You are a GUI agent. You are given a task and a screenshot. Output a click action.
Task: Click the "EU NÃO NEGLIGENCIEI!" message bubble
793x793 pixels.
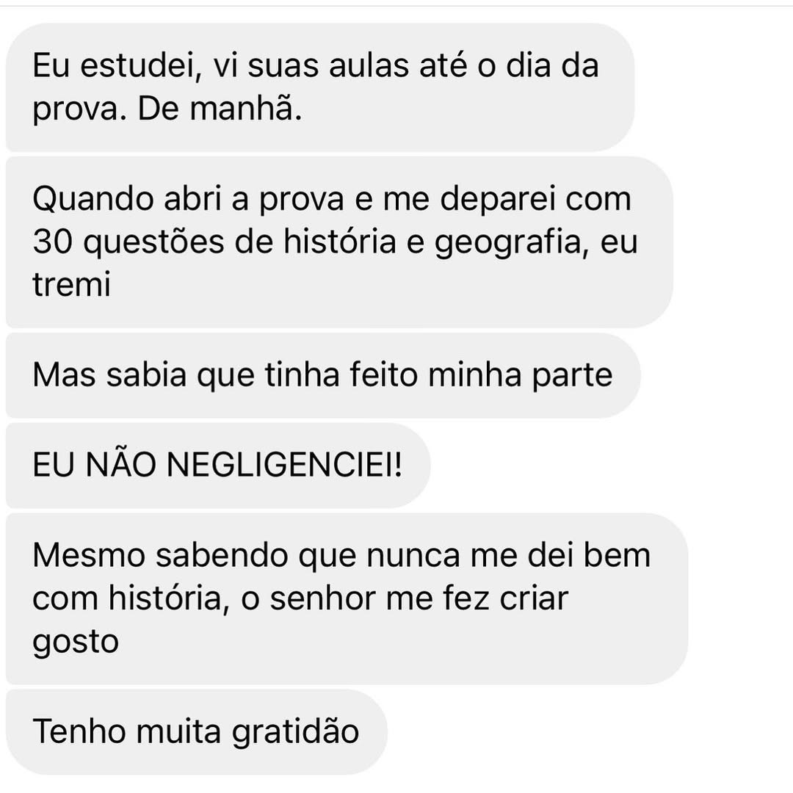point(217,466)
